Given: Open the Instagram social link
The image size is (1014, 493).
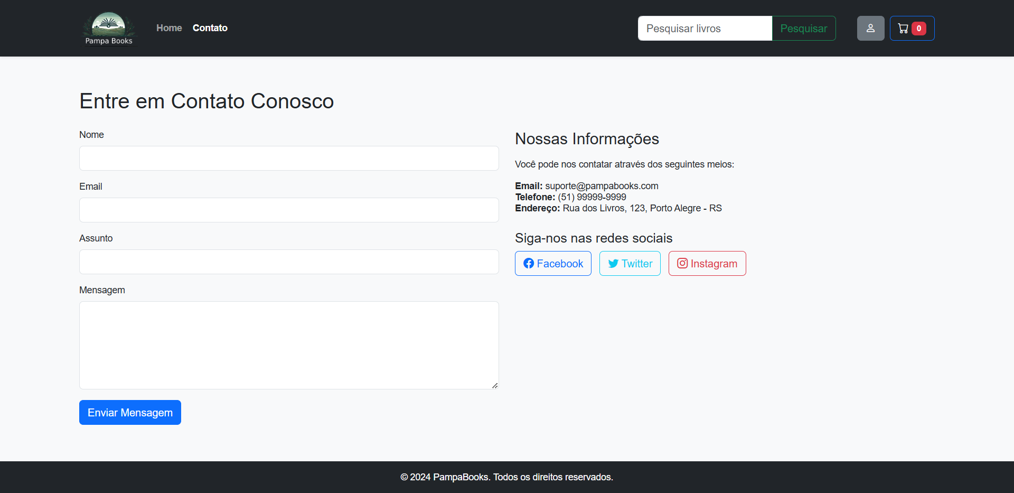Looking at the screenshot, I should (x=707, y=263).
